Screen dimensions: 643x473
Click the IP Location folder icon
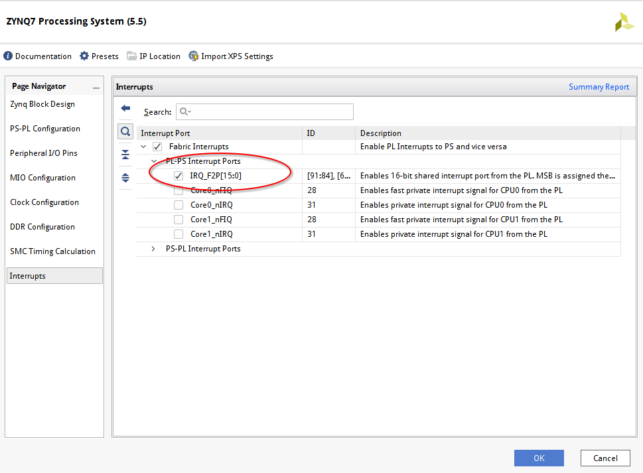pos(131,56)
